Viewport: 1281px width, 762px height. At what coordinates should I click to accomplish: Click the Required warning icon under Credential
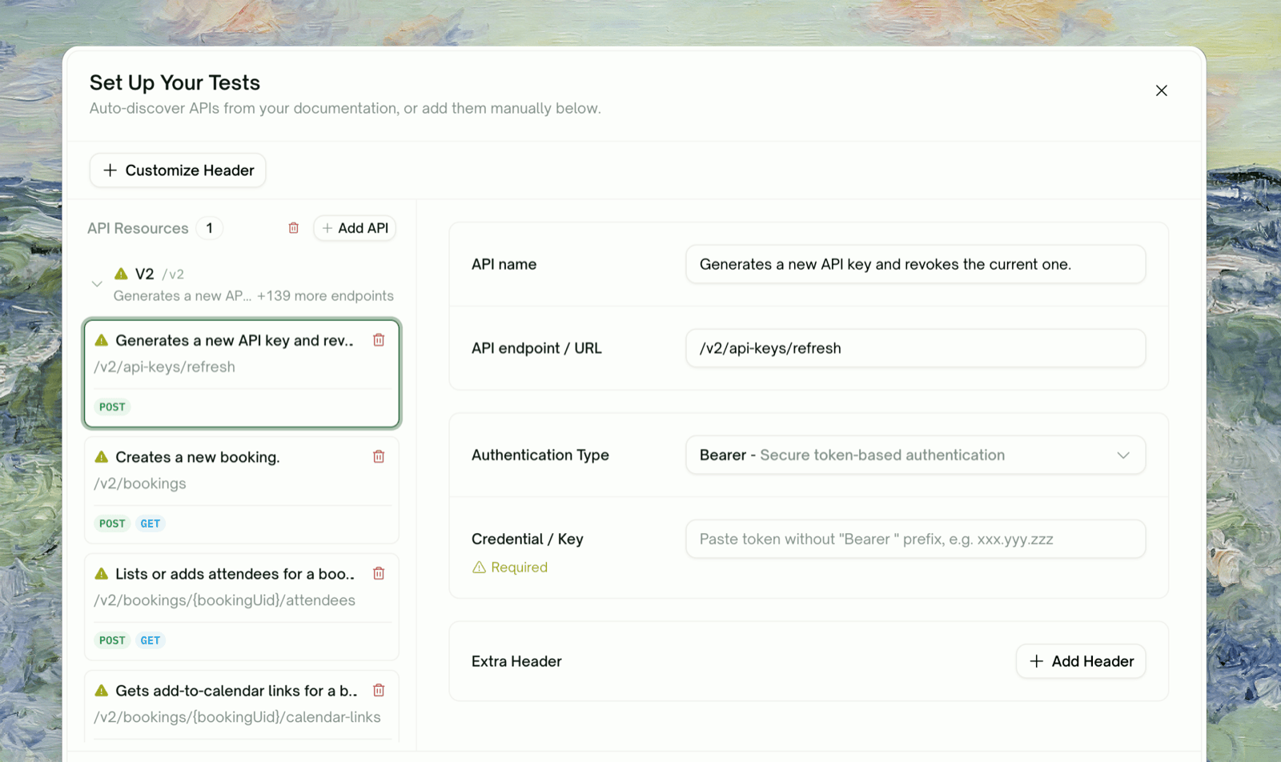point(479,567)
